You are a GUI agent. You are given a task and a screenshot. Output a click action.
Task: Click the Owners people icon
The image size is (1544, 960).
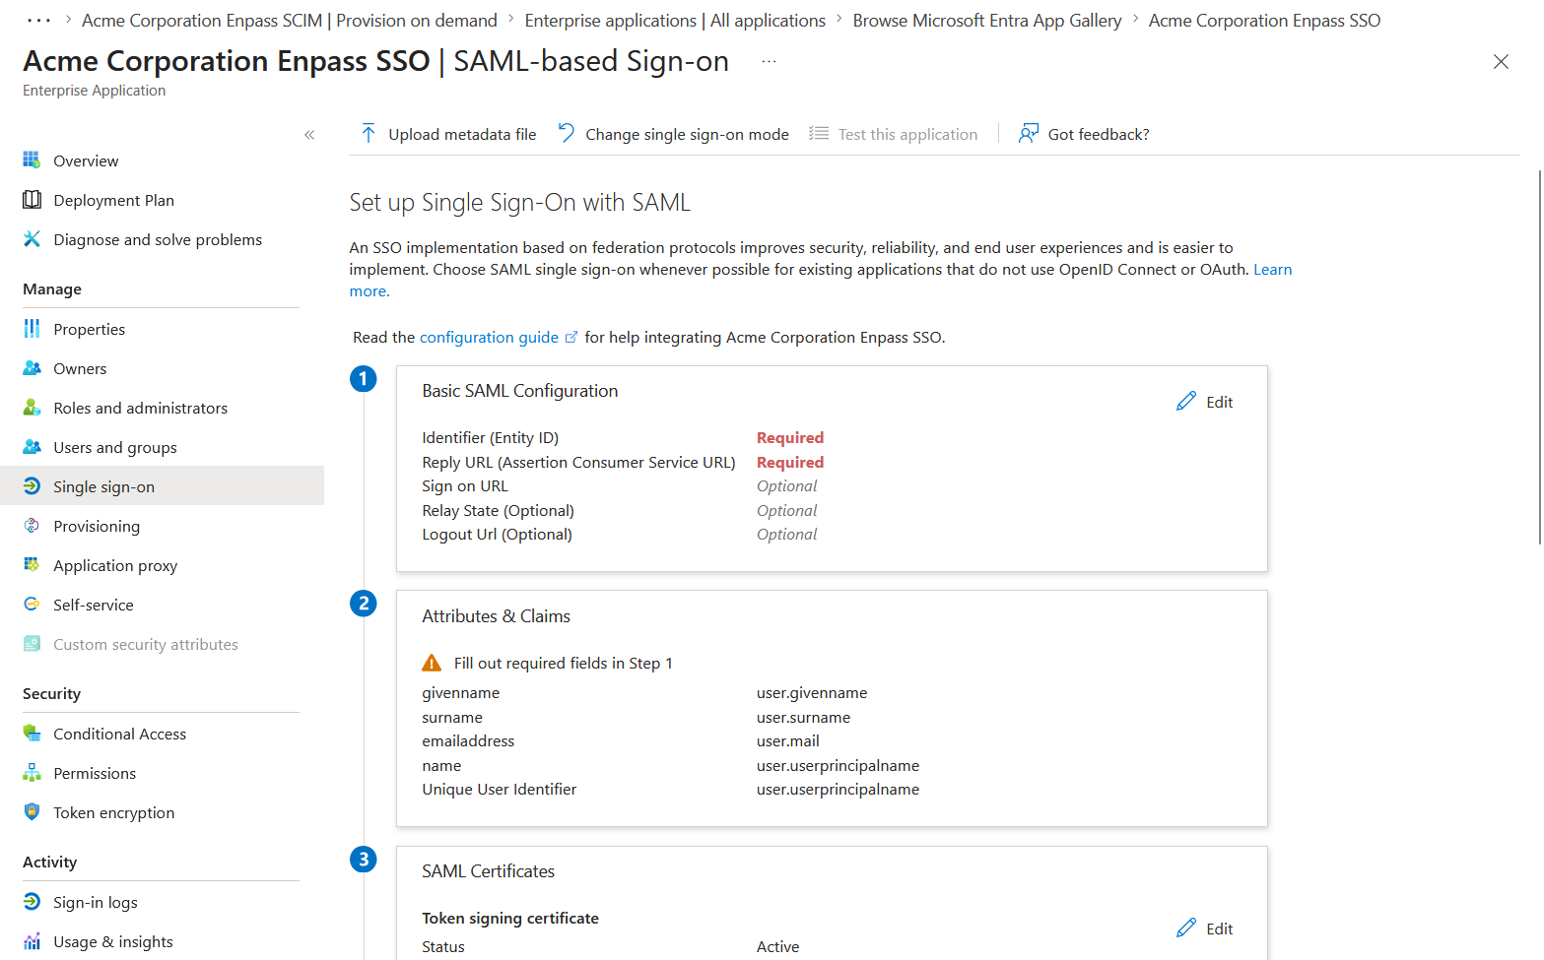tap(32, 368)
